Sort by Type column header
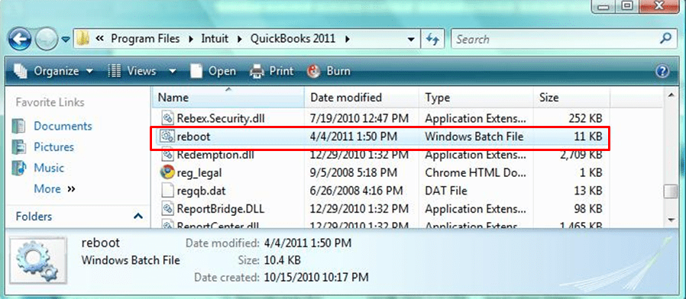This screenshot has height=299, width=686. pyautogui.click(x=476, y=98)
